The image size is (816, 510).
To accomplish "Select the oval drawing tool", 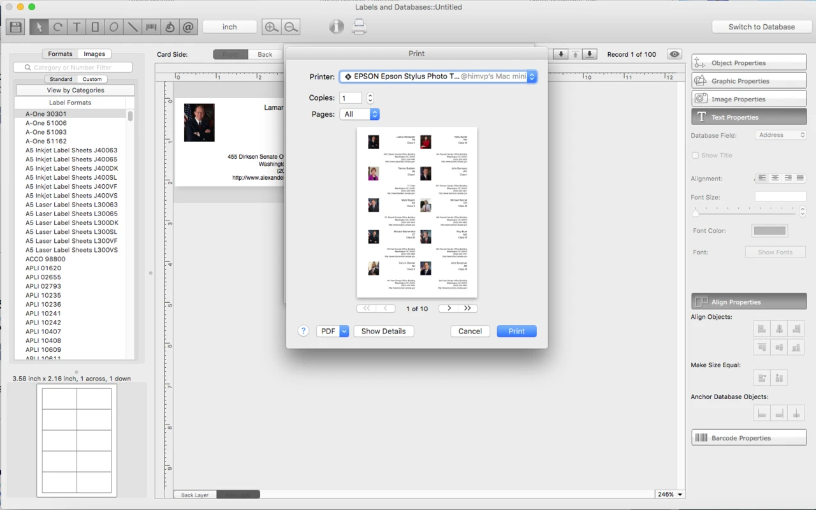I will click(x=112, y=27).
